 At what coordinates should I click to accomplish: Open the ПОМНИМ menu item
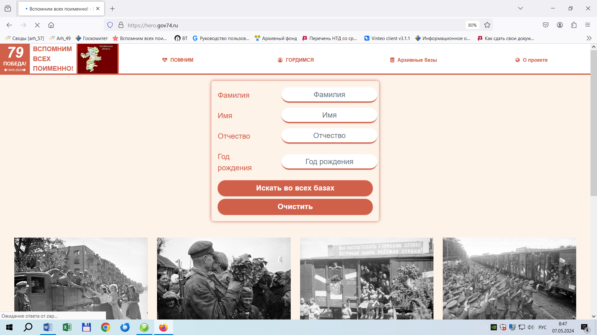pos(178,60)
